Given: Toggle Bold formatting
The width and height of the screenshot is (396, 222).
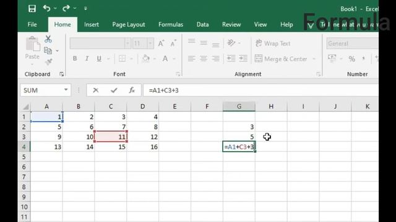Looking at the screenshot, I should coord(75,59).
